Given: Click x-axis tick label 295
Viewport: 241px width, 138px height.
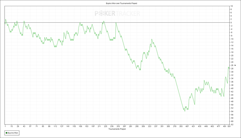Looking at the screenshot, I should 137,126.
